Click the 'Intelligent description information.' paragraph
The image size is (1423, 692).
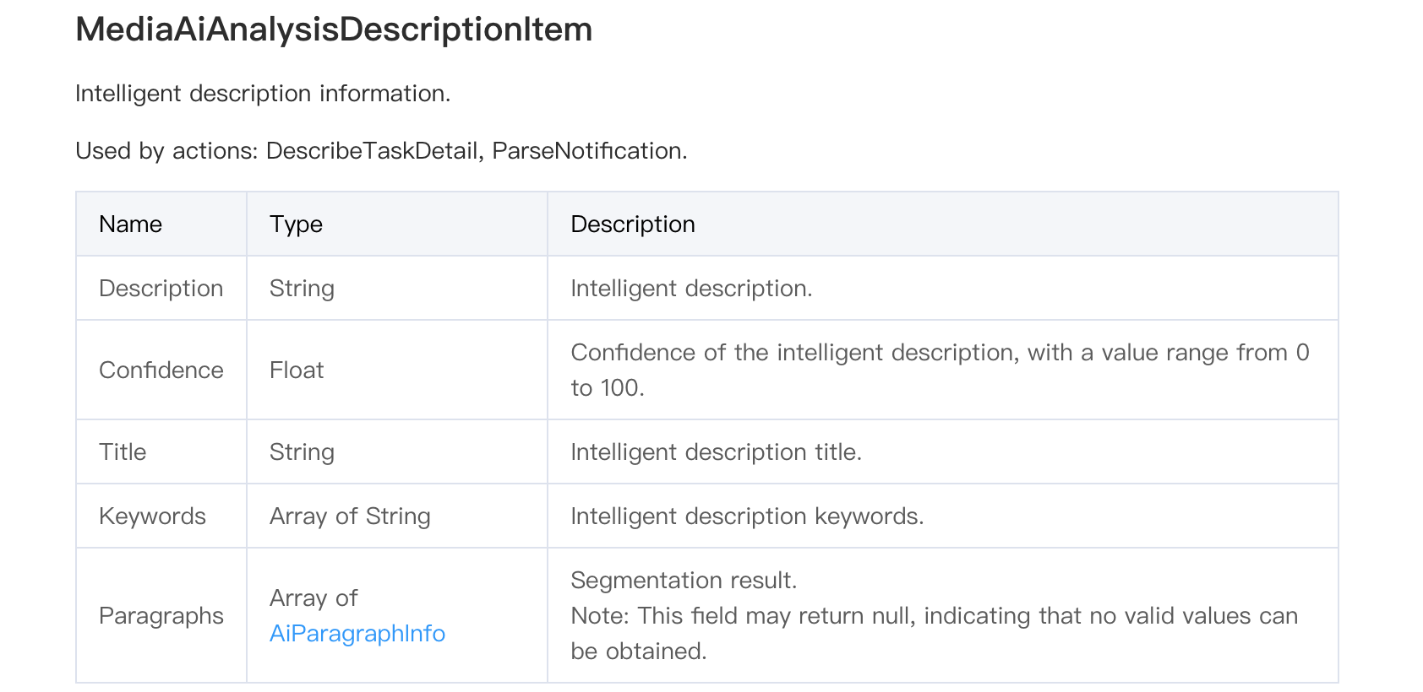[263, 93]
